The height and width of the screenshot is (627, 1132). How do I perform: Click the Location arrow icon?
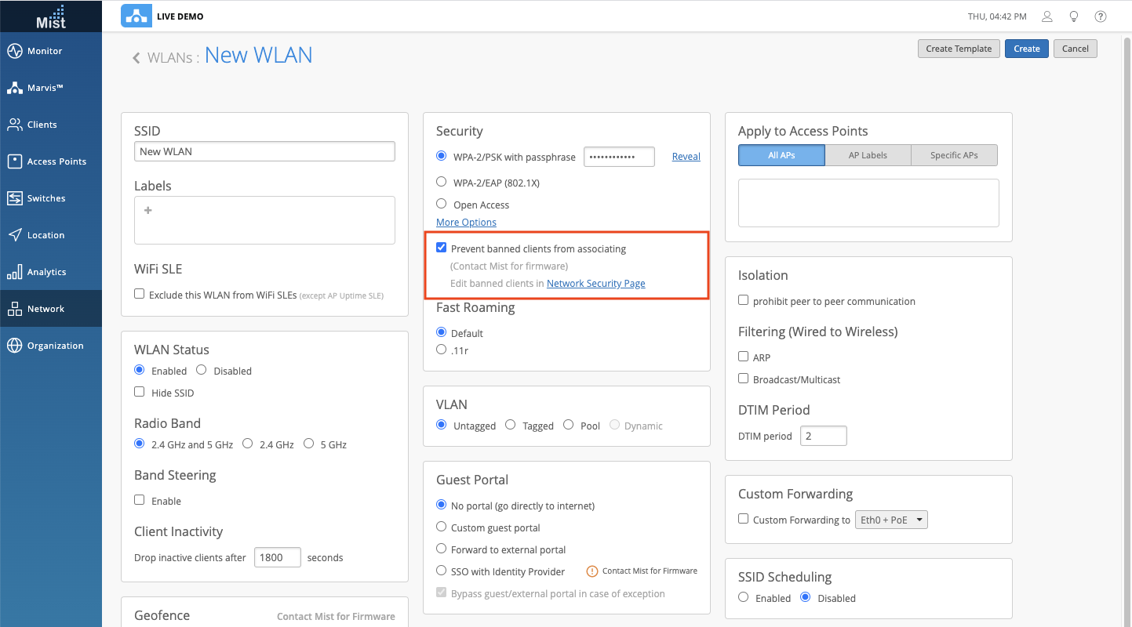point(14,235)
